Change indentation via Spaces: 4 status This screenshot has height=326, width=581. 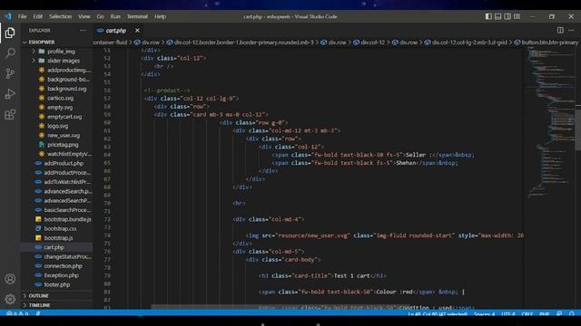pos(484,314)
